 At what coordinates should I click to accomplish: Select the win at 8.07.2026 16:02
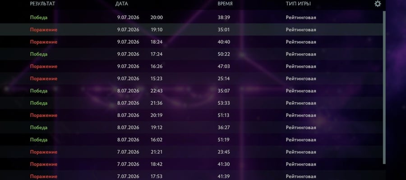pyautogui.click(x=192, y=139)
